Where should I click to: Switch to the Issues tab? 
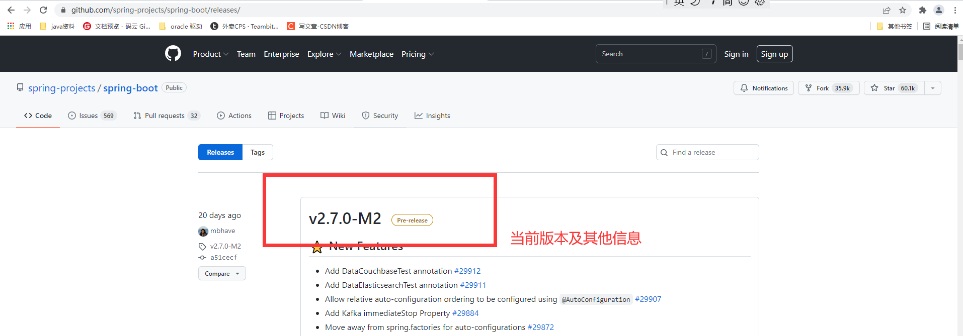click(92, 116)
